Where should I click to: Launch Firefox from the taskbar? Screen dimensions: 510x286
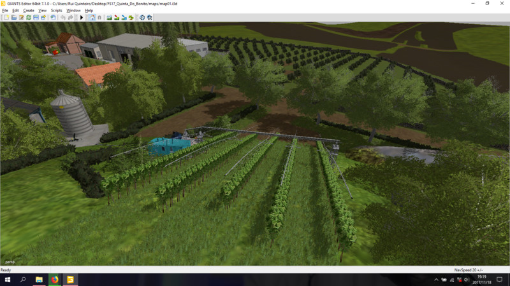pyautogui.click(x=55, y=280)
